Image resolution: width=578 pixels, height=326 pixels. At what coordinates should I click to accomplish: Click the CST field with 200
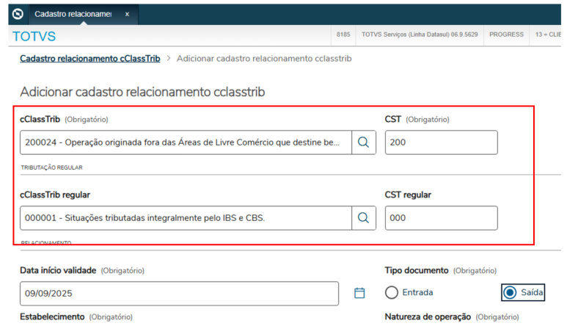[x=441, y=142]
